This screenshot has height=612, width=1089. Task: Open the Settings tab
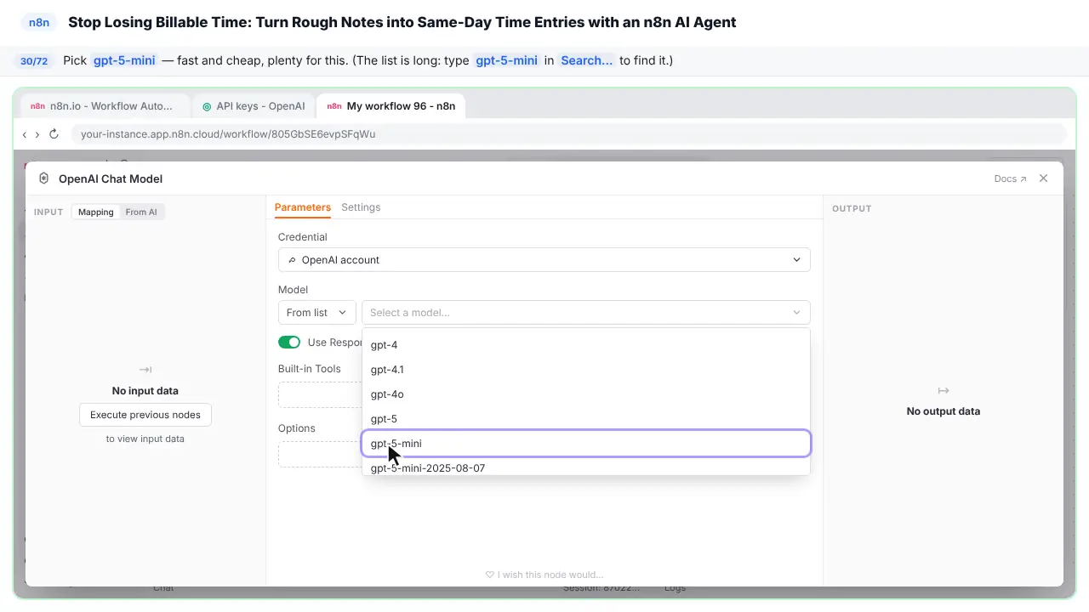361,207
